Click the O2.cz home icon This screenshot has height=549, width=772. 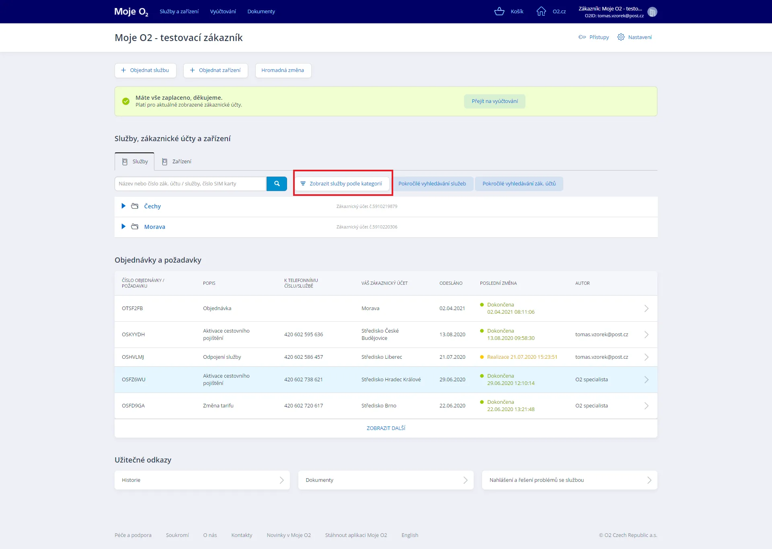pyautogui.click(x=541, y=11)
